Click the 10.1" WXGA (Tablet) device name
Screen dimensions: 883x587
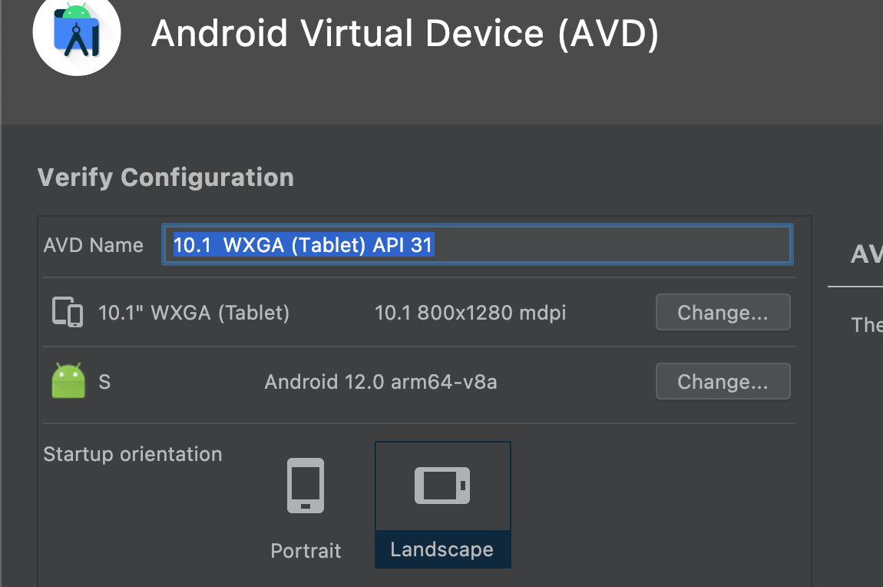[193, 313]
